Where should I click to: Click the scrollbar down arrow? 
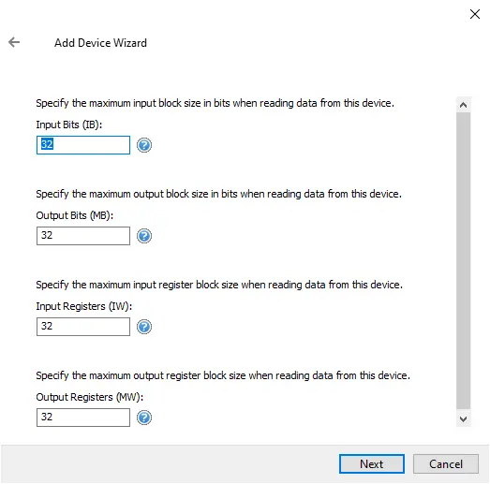tap(463, 418)
